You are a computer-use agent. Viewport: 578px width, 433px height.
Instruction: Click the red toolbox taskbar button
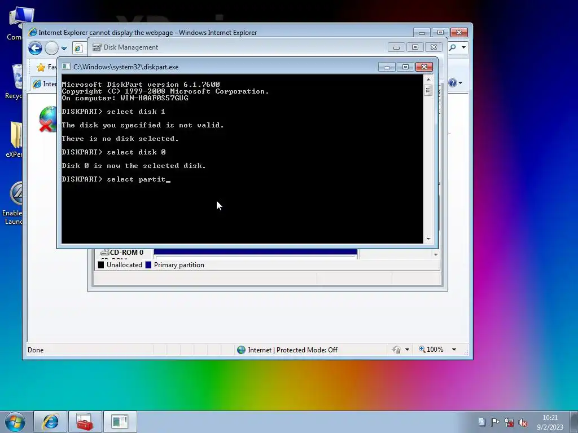[x=85, y=422]
